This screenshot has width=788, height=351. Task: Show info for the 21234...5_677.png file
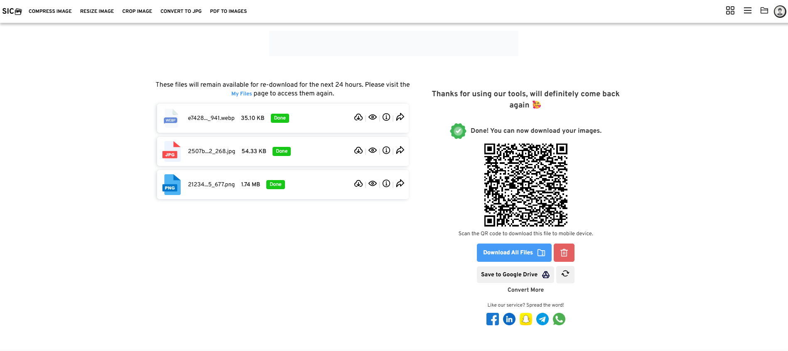click(386, 184)
